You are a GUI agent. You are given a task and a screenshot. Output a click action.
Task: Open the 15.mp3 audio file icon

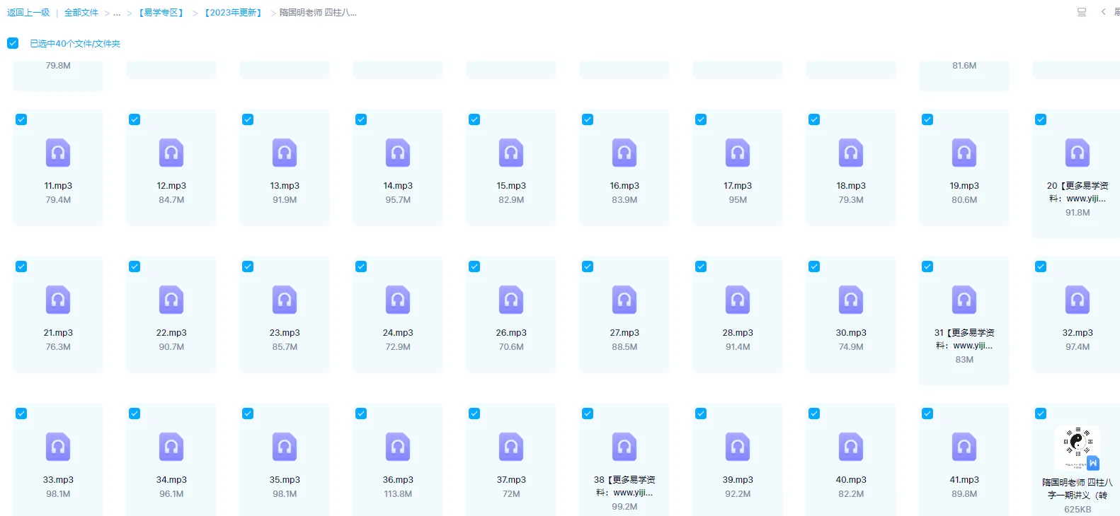(511, 153)
